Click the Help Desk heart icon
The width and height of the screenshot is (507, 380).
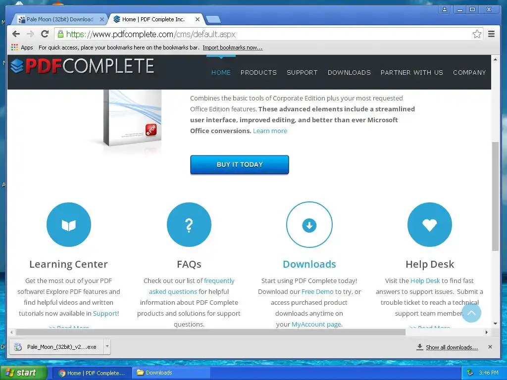click(429, 225)
